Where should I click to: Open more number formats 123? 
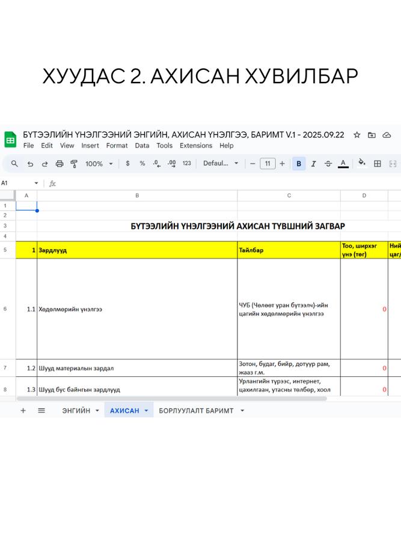187,163
